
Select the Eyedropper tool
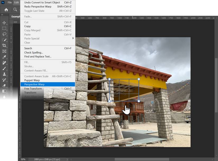pyautogui.click(x=4, y=57)
